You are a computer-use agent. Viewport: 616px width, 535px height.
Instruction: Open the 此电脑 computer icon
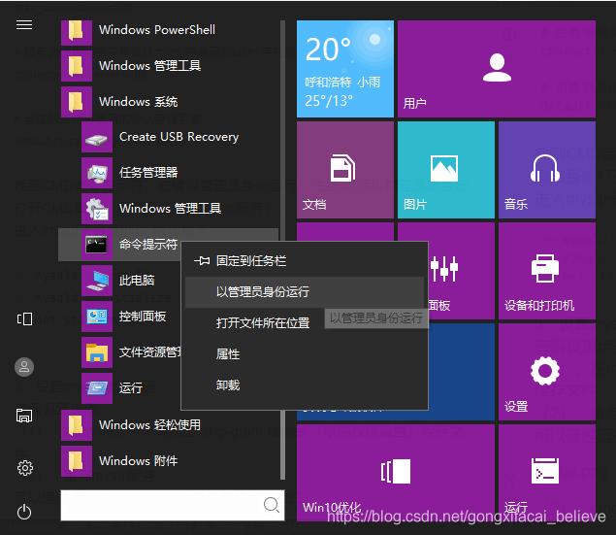pyautogui.click(x=97, y=281)
